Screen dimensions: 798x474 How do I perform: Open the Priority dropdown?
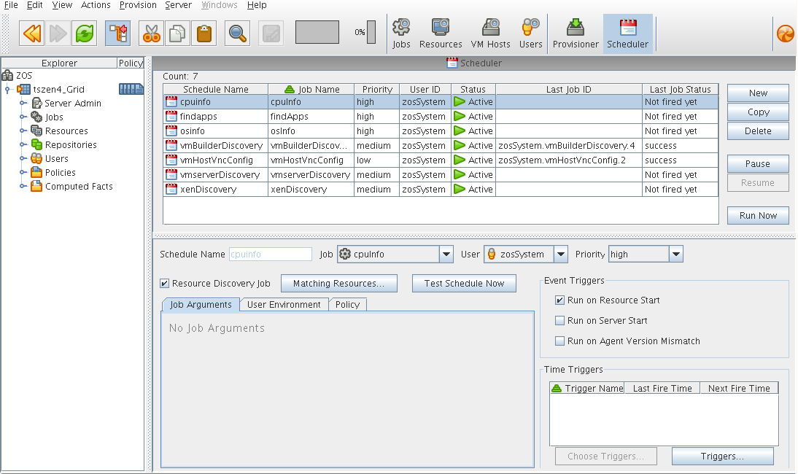[675, 255]
